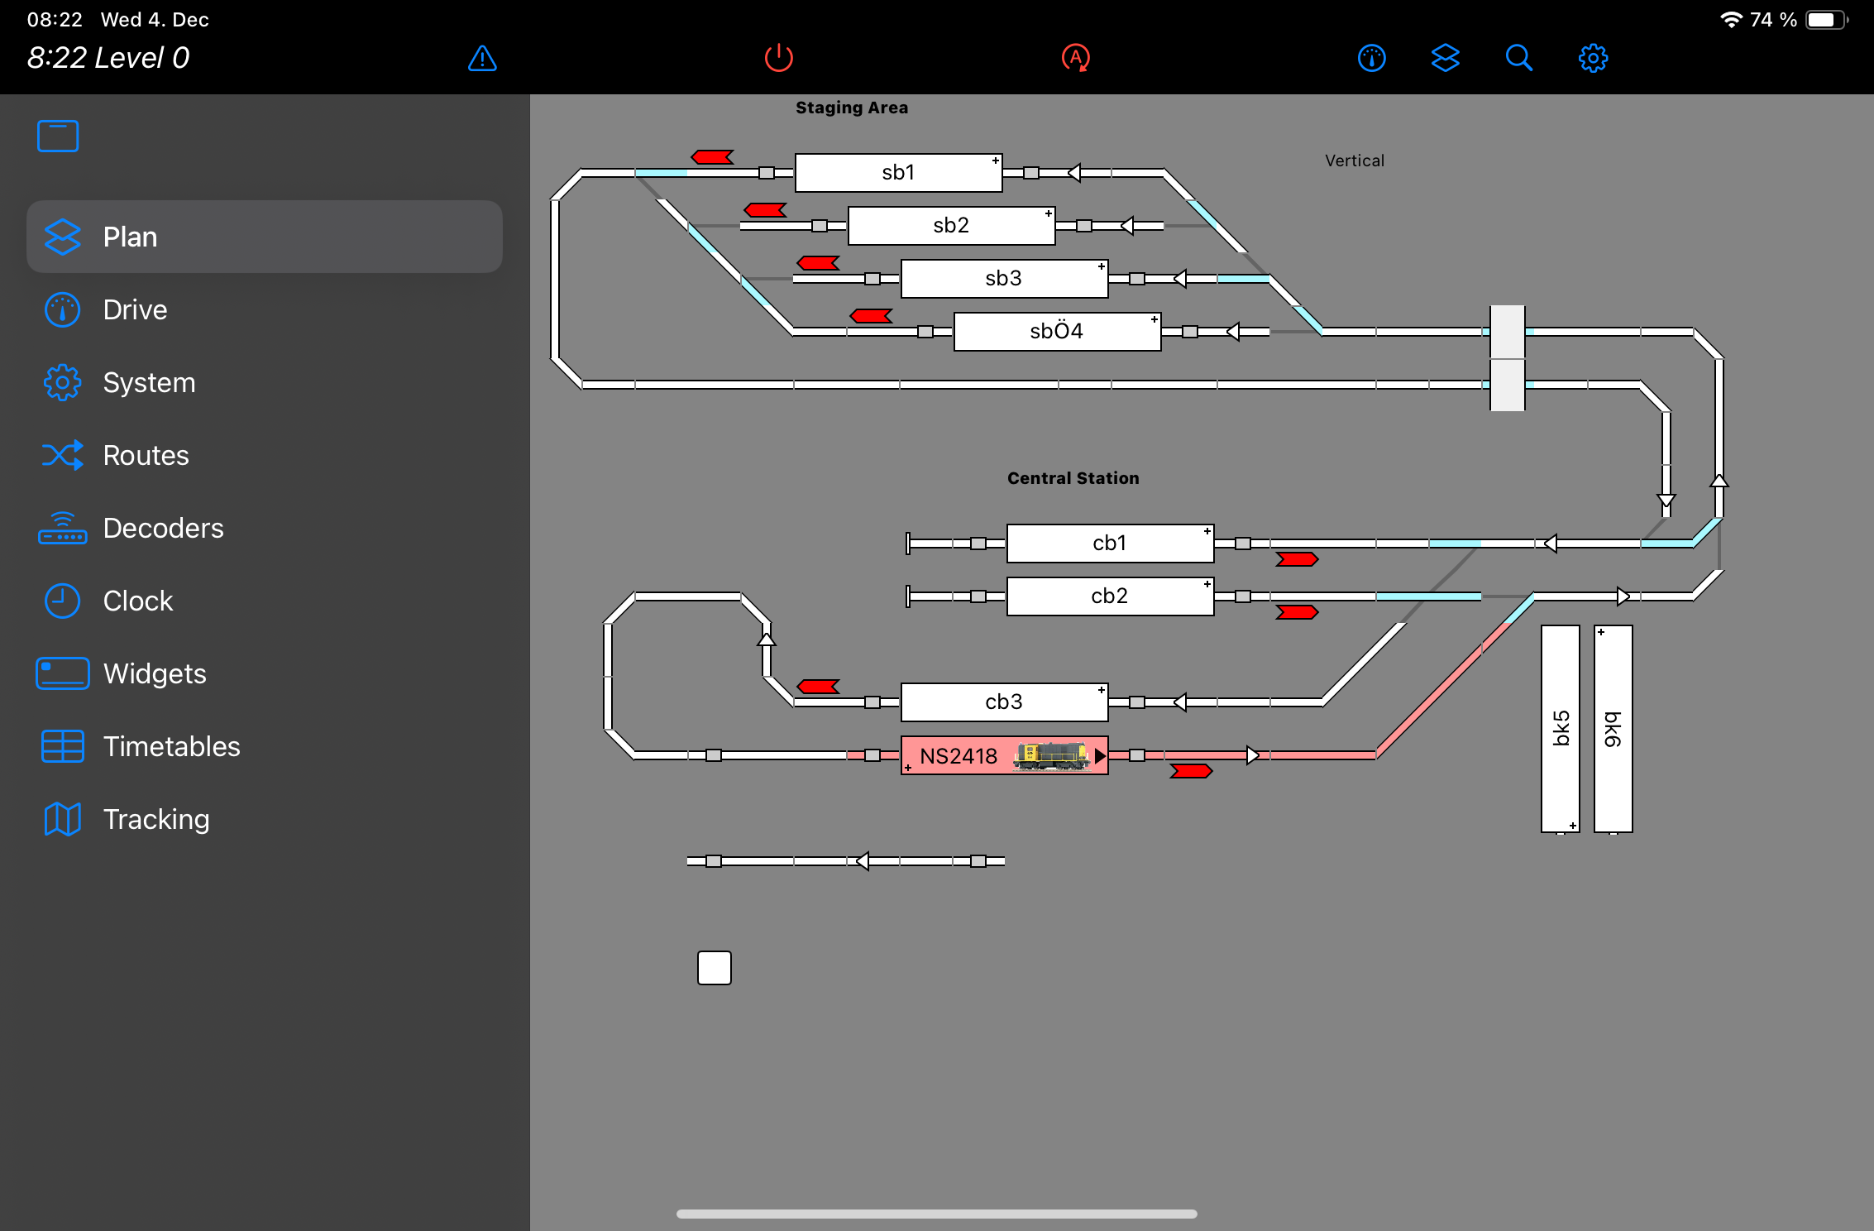Toggle the red signal right of cb1
This screenshot has width=1874, height=1231.
tap(1297, 560)
